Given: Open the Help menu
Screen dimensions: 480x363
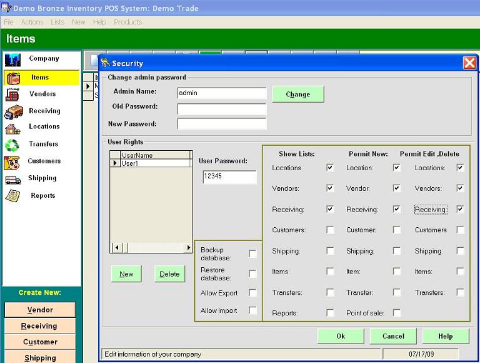Looking at the screenshot, I should (x=99, y=22).
